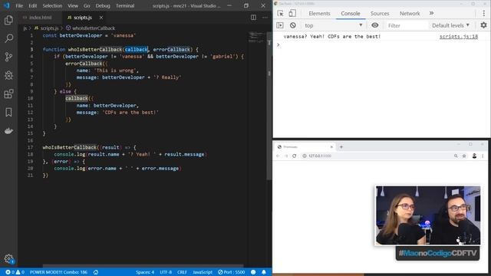491x276 pixels.
Task: Follow the scripts.js:18 source link
Action: (x=459, y=37)
